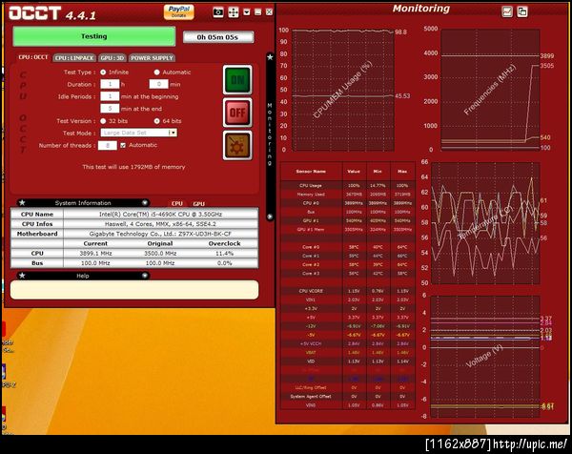The height and width of the screenshot is (454, 572).
Task: Open the GPU:3D tab
Action: tap(112, 58)
